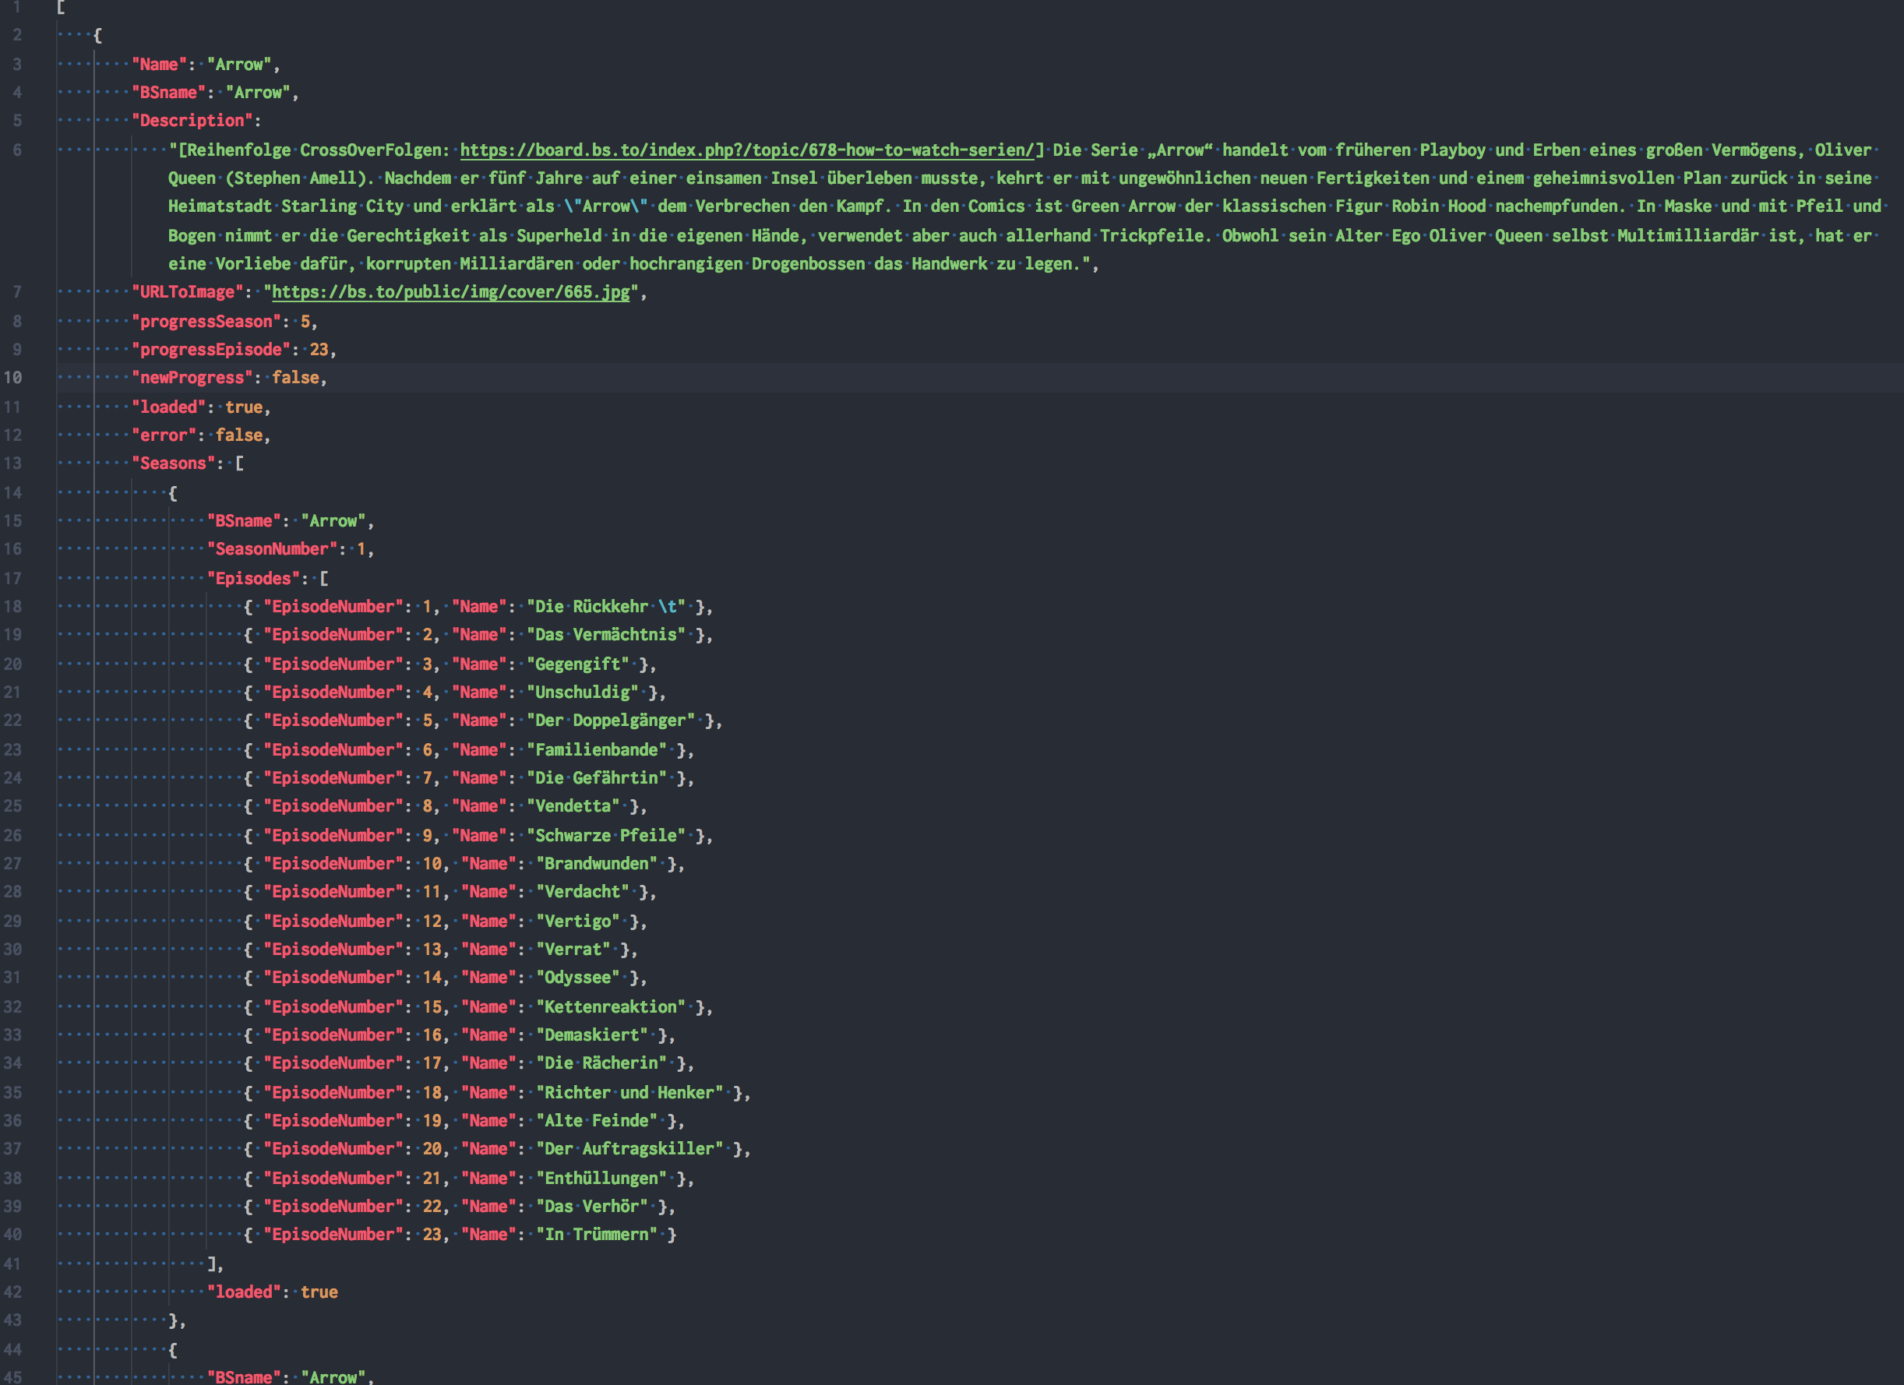Click line number 13 in the gutter
1904x1385 pixels.
coord(12,463)
